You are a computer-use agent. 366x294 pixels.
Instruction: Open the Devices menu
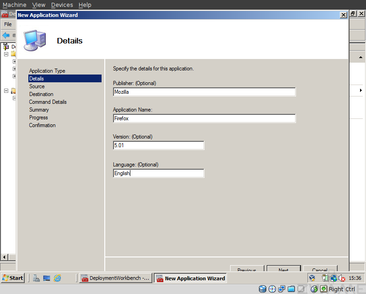coord(62,5)
